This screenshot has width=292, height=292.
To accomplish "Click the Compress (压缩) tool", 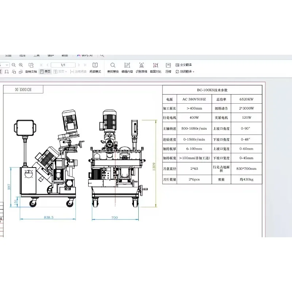I will (168, 68).
